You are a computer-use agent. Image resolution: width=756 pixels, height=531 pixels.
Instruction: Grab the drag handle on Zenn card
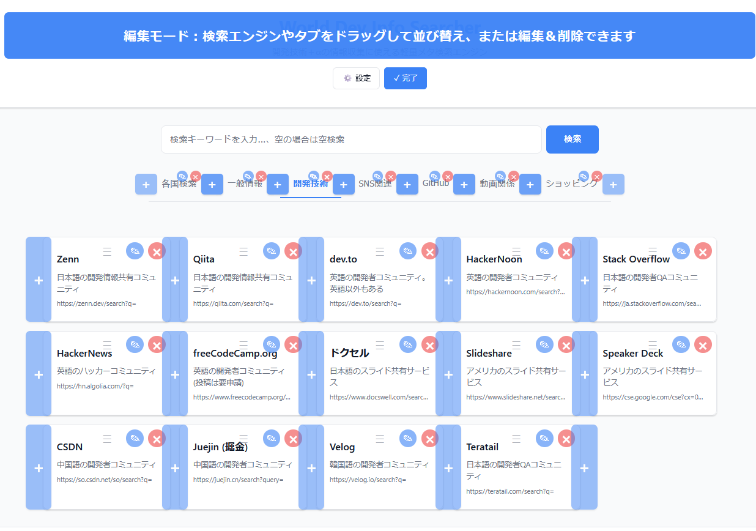[107, 251]
